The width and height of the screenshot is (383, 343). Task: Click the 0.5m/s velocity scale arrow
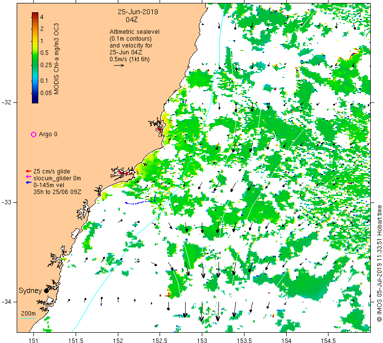119,65
